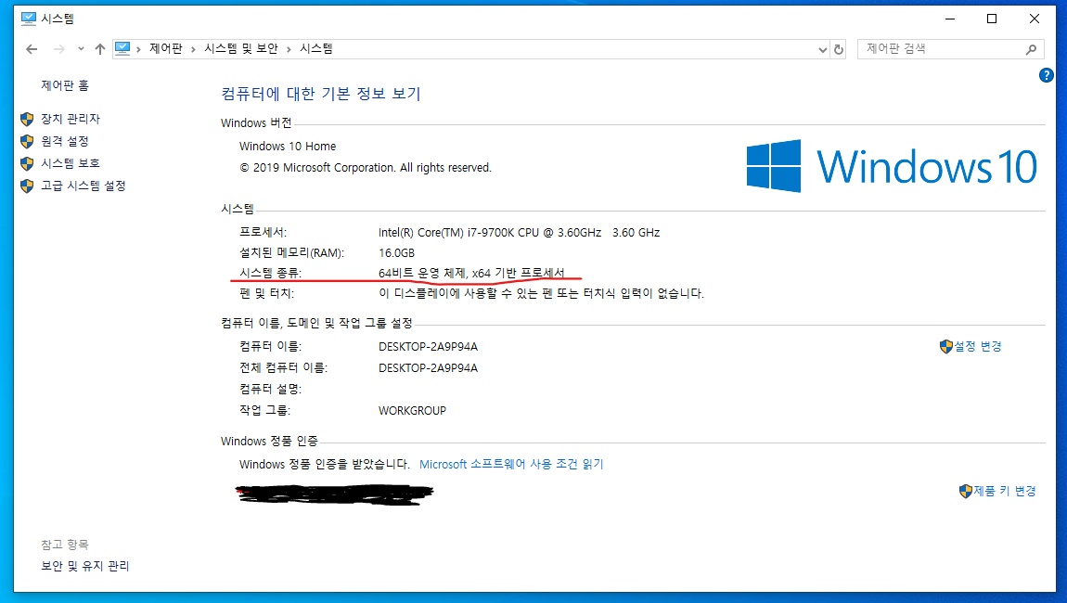Go back with the Back arrow

32,49
